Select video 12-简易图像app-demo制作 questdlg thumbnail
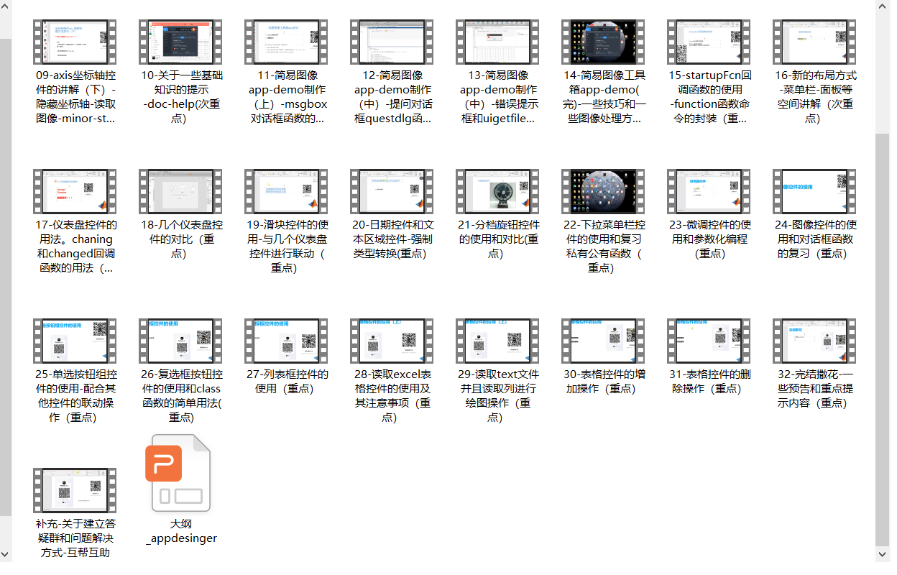The height and width of the screenshot is (575, 897). [x=392, y=42]
